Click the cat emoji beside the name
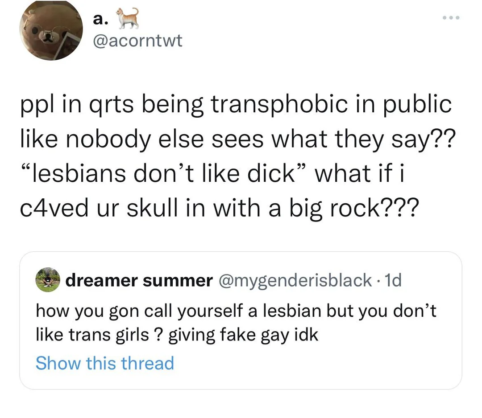The width and height of the screenshot is (482, 418). point(127,18)
